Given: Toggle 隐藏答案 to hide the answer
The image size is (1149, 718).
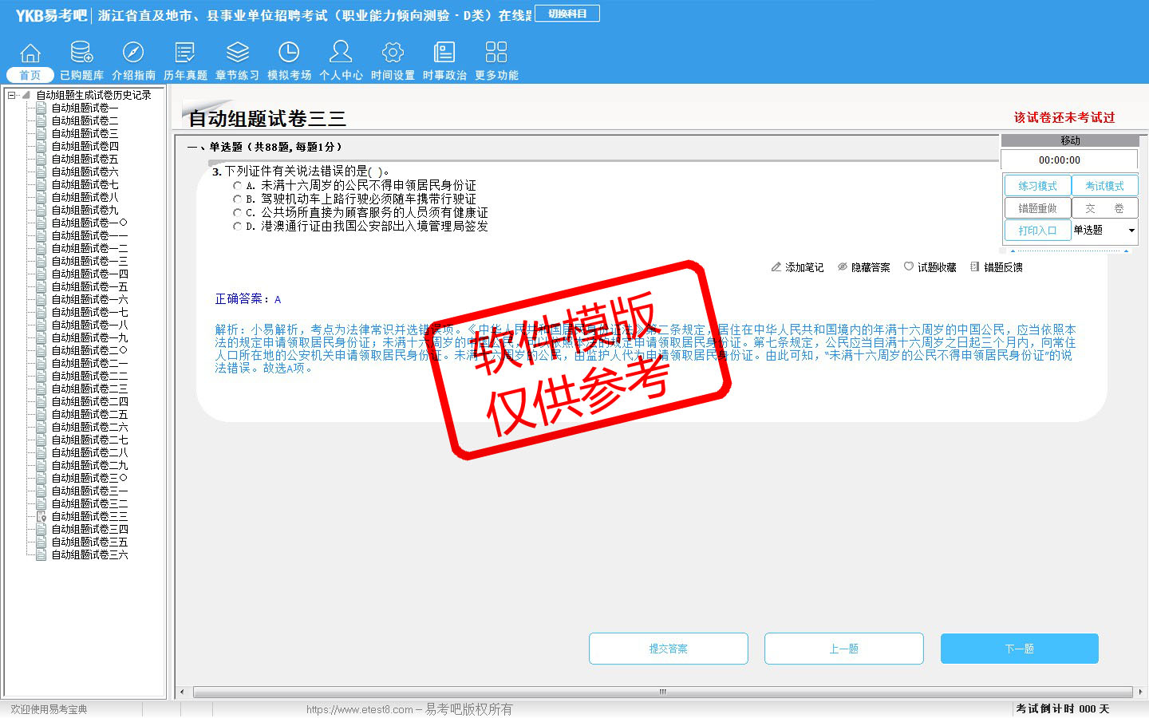Looking at the screenshot, I should click(863, 267).
